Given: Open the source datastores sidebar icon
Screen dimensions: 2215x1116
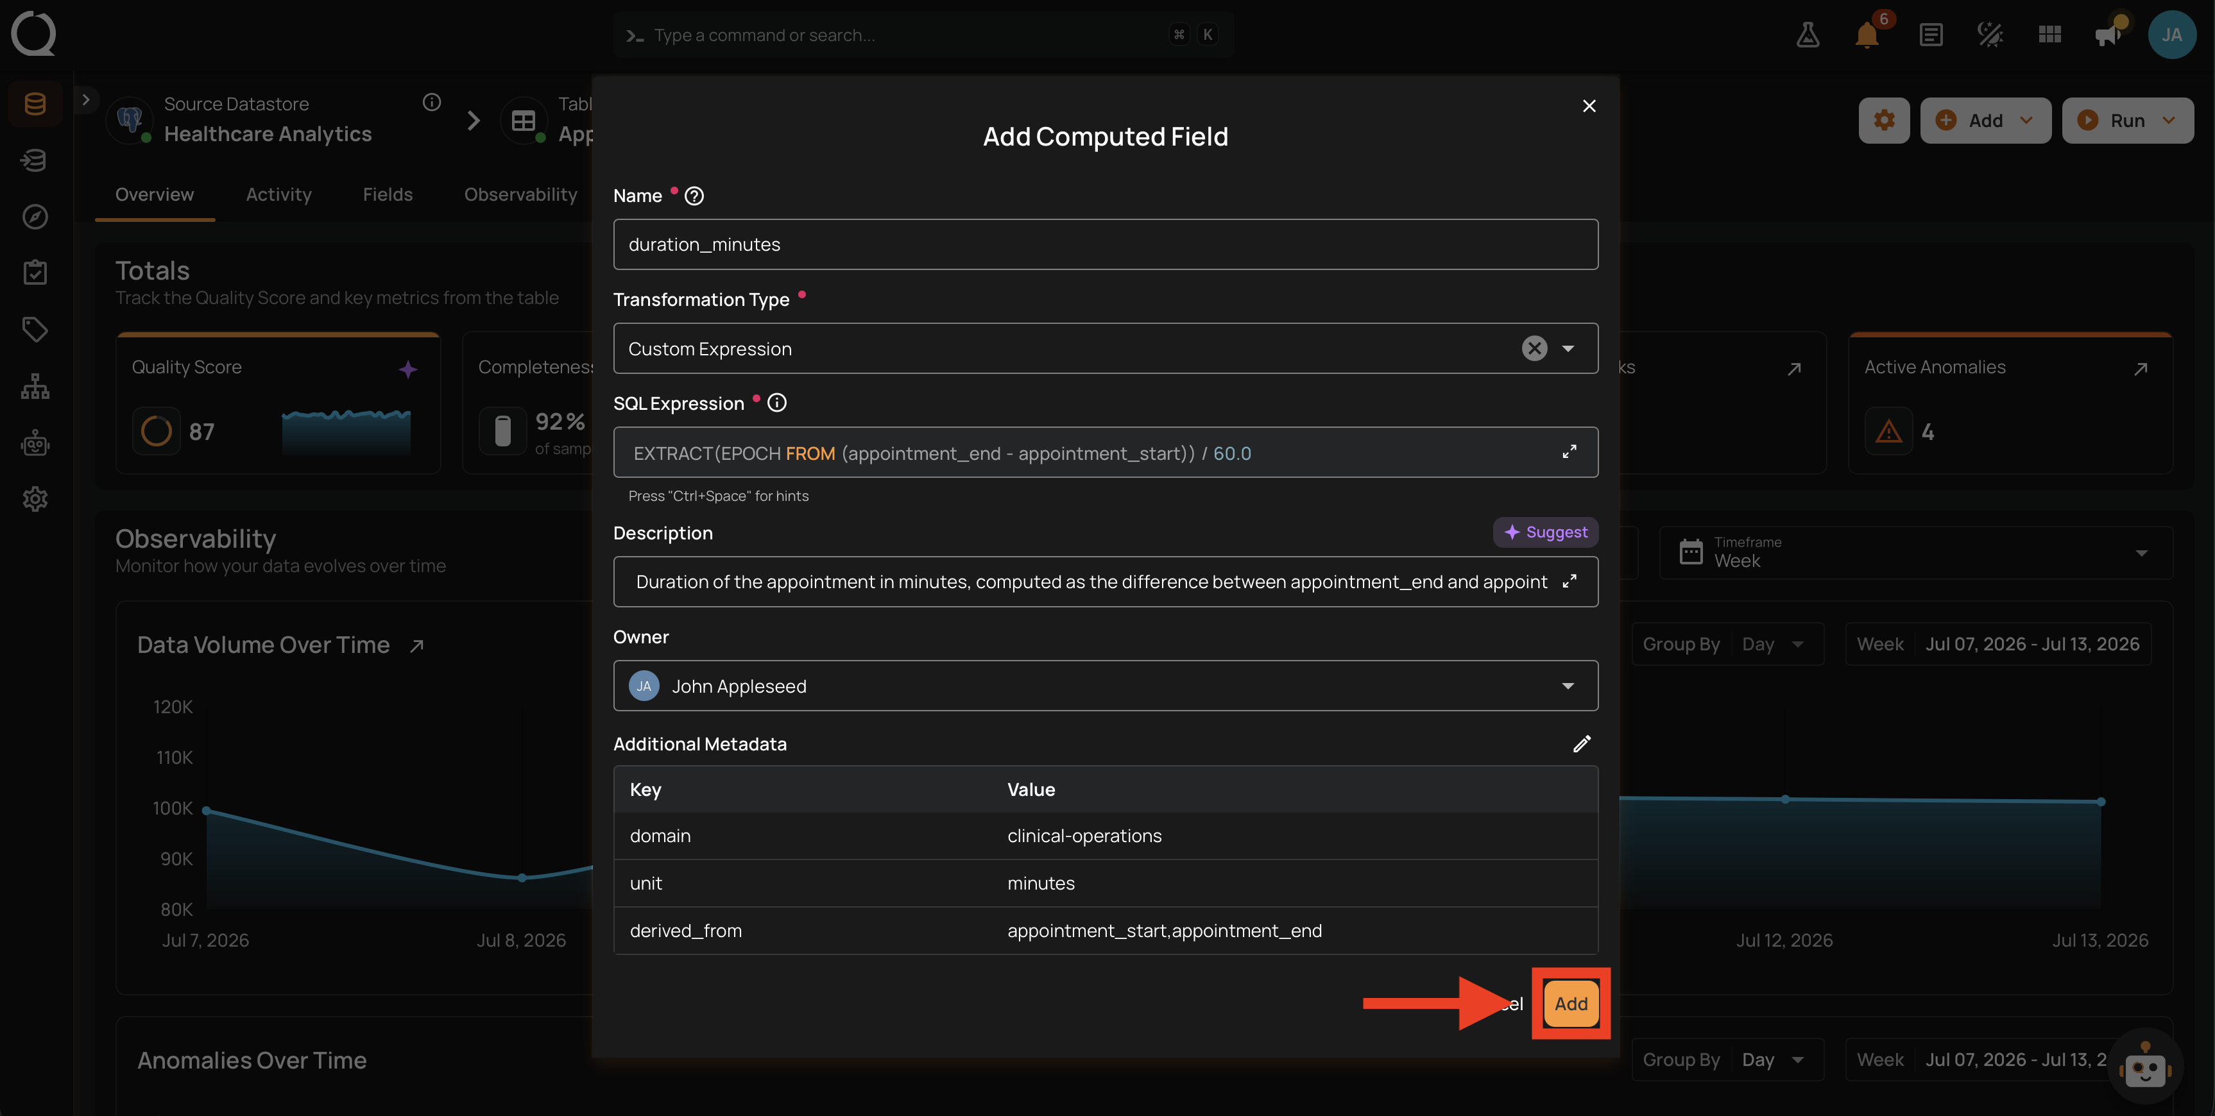Looking at the screenshot, I should coord(35,104).
